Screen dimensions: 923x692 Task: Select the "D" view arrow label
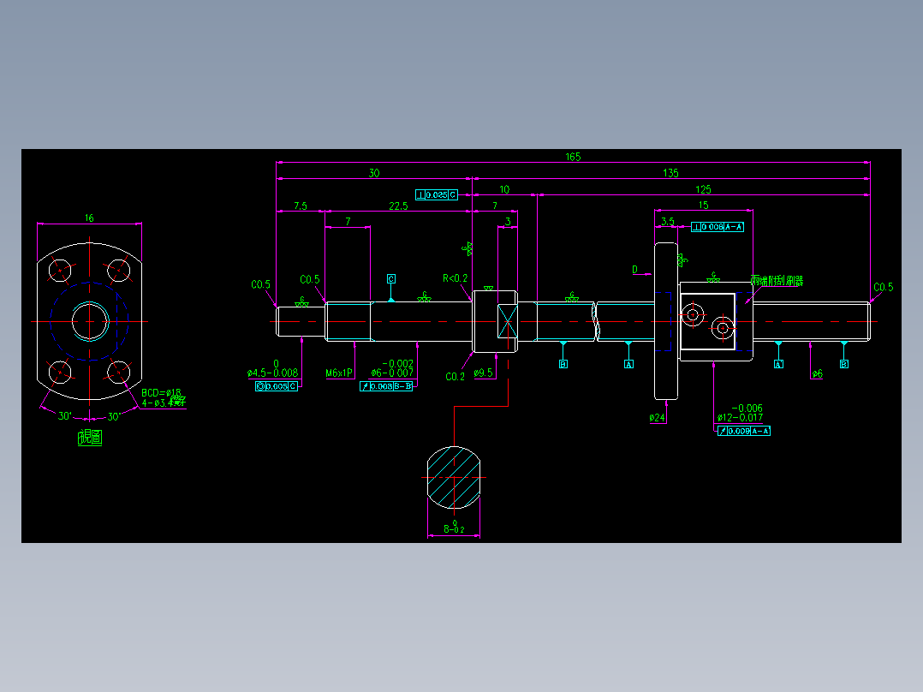click(634, 270)
